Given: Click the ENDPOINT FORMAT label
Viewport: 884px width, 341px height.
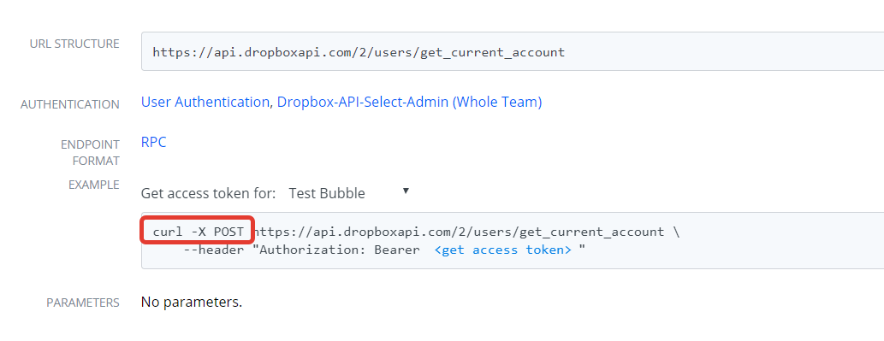Looking at the screenshot, I should [90, 153].
